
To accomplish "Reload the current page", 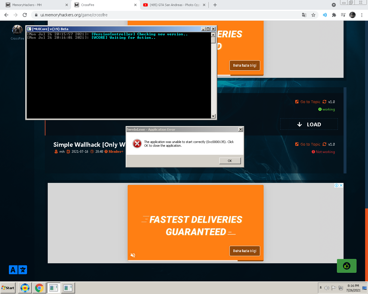I will [x=25, y=15].
